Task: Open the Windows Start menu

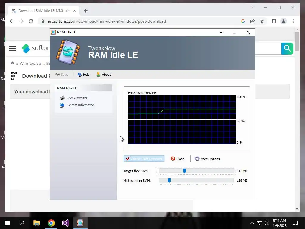Action: 7,223
